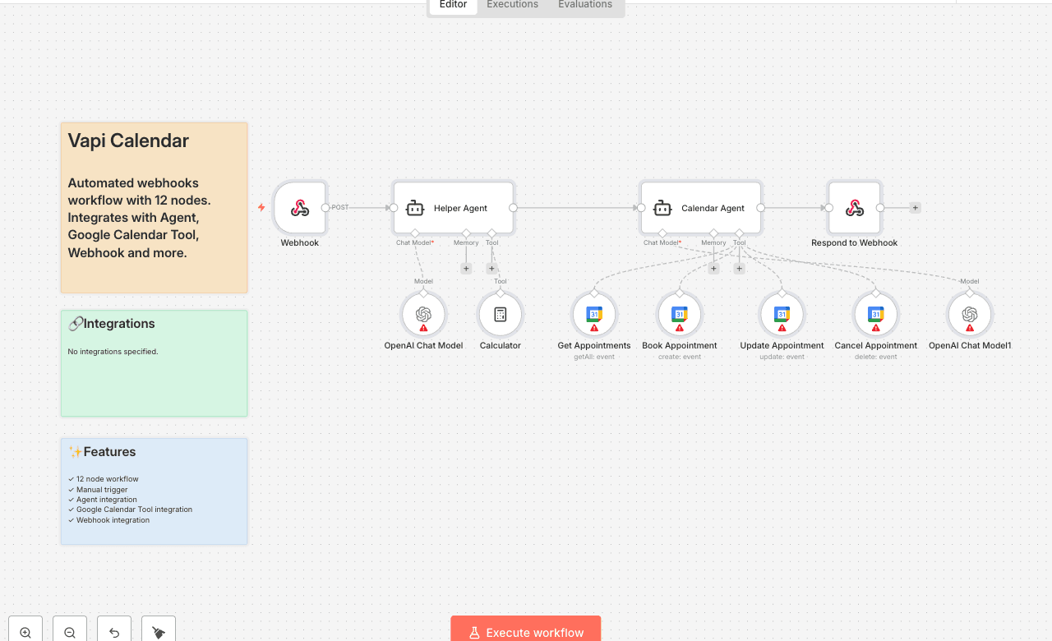Click the Get Appointments calendar node
This screenshot has width=1052, height=641.
click(x=594, y=315)
